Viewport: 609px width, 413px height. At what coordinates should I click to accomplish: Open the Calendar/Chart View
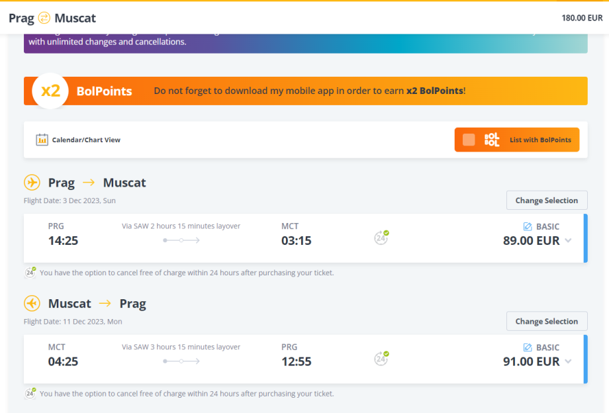click(86, 140)
